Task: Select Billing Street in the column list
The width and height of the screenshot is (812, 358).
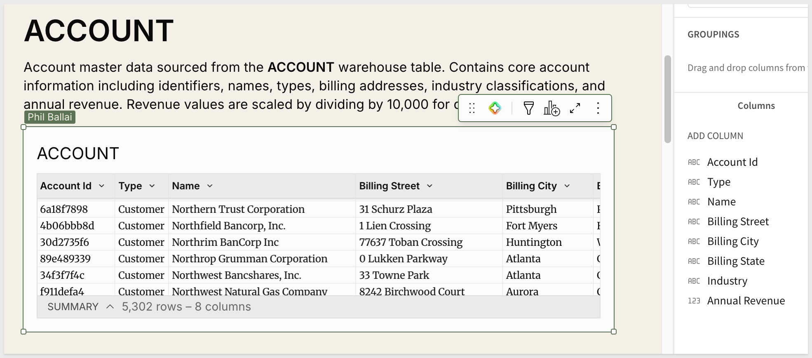Action: [738, 222]
